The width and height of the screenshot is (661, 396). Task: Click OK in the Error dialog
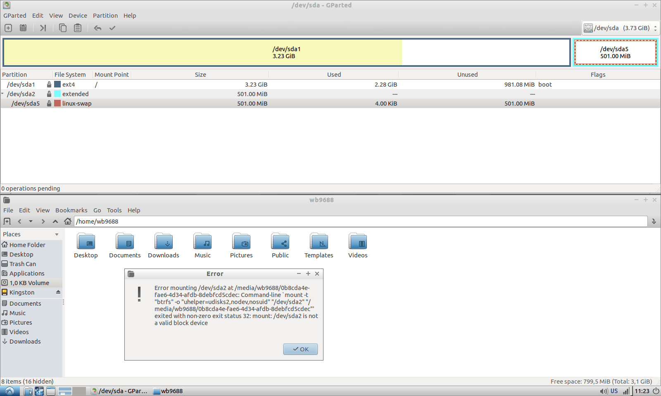tap(300, 349)
